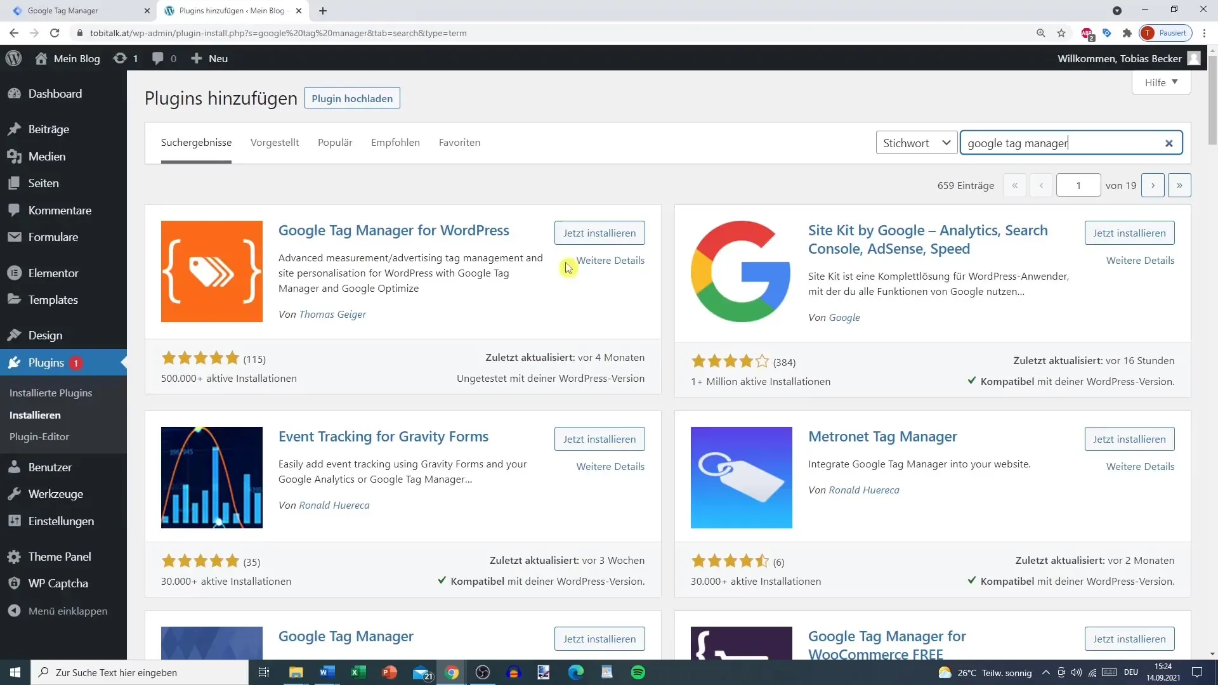
Task: Click the Plugin hochladen button
Action: [352, 98]
